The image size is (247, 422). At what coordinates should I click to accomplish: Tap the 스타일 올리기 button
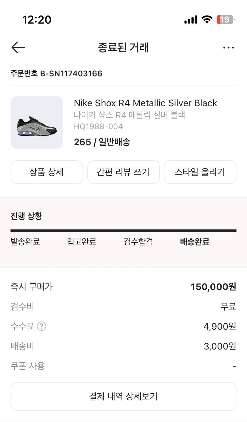tap(200, 172)
